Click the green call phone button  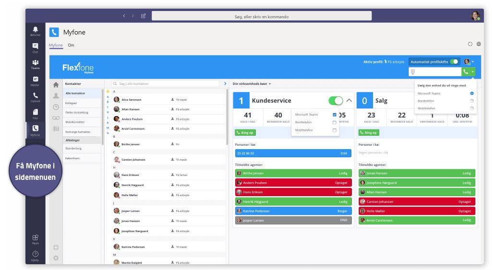[x=466, y=72]
